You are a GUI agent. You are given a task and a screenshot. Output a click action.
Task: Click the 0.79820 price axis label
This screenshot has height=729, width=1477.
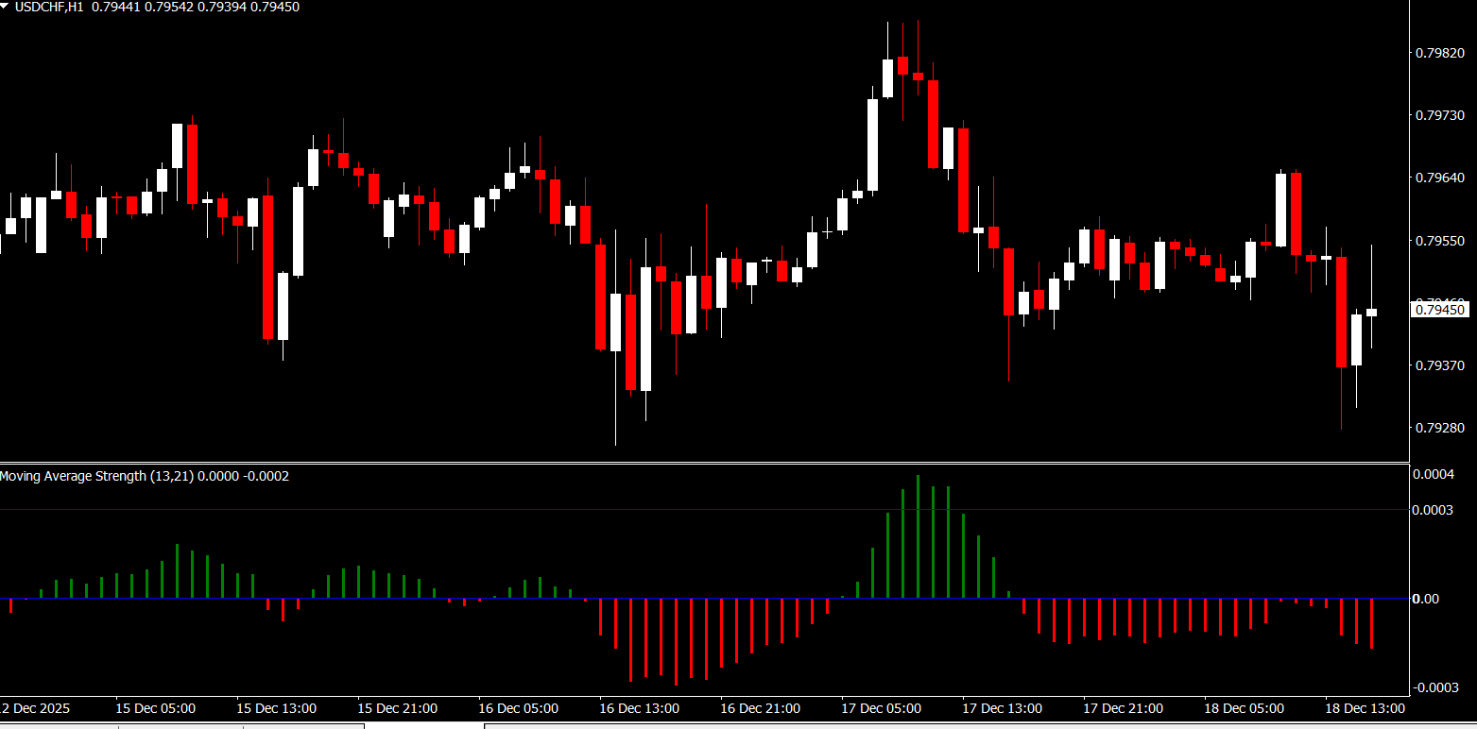(x=1439, y=54)
